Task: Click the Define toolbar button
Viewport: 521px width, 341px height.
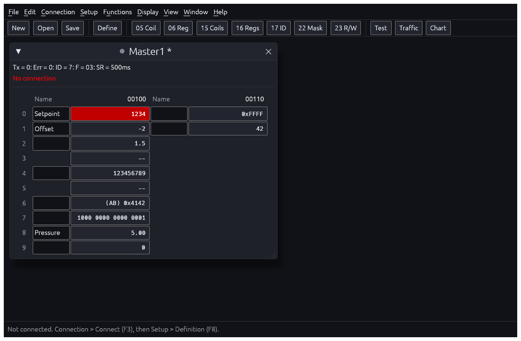Action: click(x=108, y=28)
